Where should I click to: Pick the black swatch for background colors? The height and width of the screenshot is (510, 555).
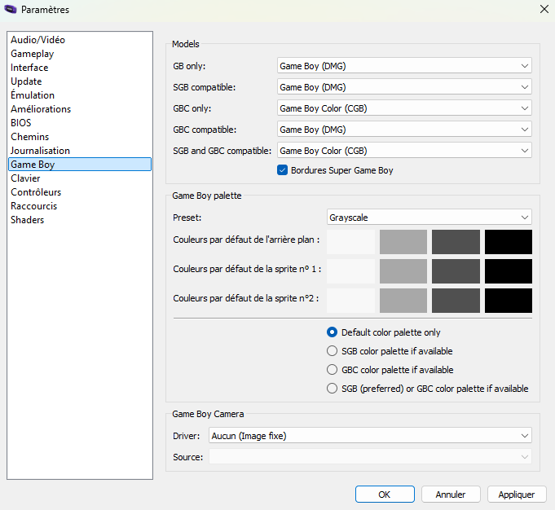pyautogui.click(x=508, y=242)
